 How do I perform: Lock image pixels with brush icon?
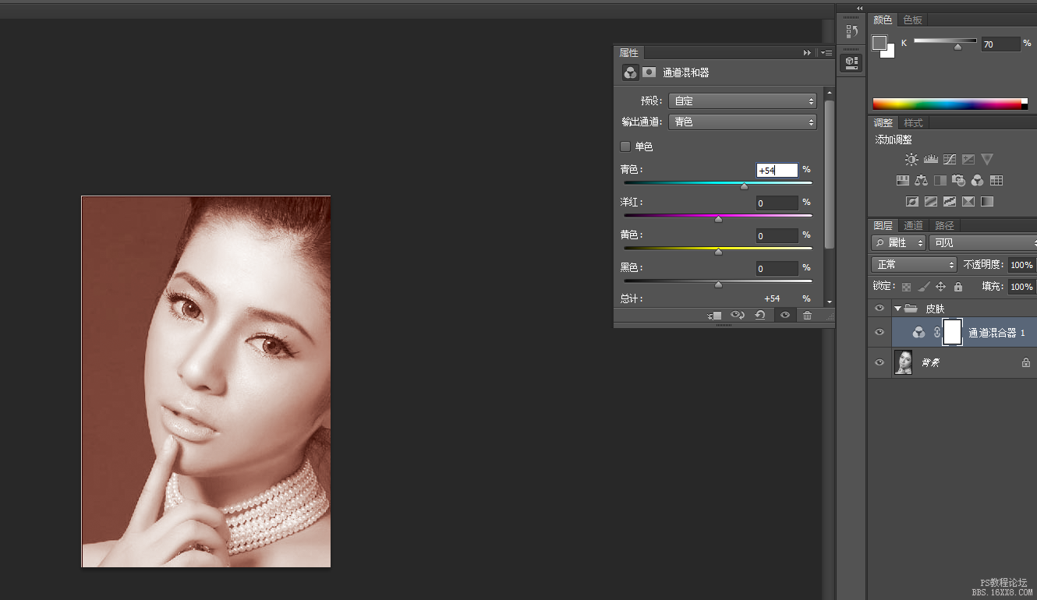[923, 287]
